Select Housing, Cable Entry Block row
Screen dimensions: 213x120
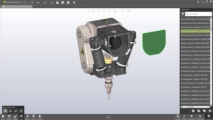coord(195,39)
